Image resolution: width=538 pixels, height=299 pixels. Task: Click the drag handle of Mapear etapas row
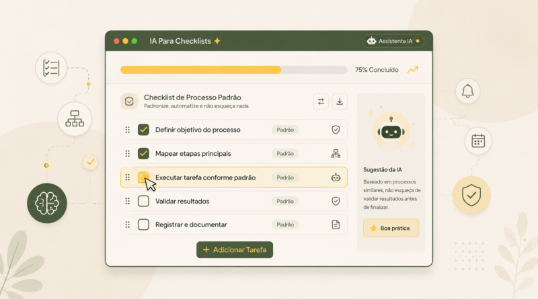point(128,154)
